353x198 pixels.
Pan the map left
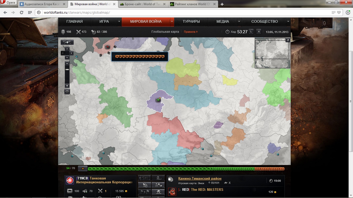(x=63, y=53)
